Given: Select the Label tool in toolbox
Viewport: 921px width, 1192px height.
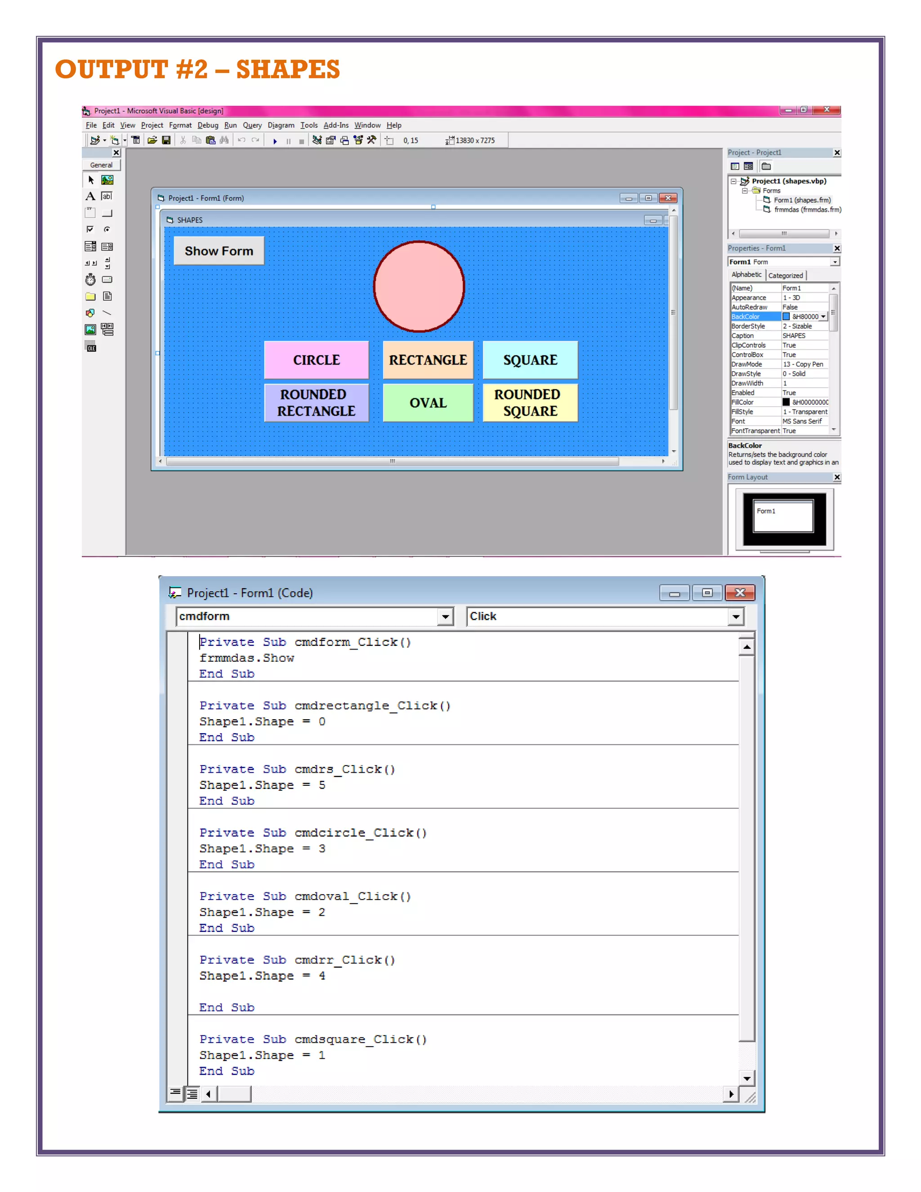Looking at the screenshot, I should pos(90,197).
